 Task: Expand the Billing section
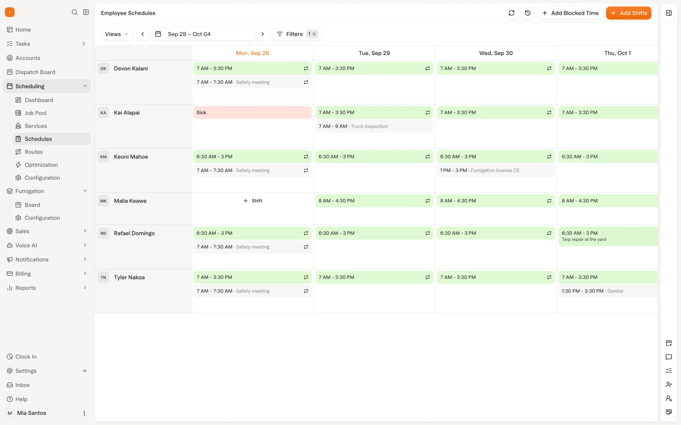coord(85,274)
